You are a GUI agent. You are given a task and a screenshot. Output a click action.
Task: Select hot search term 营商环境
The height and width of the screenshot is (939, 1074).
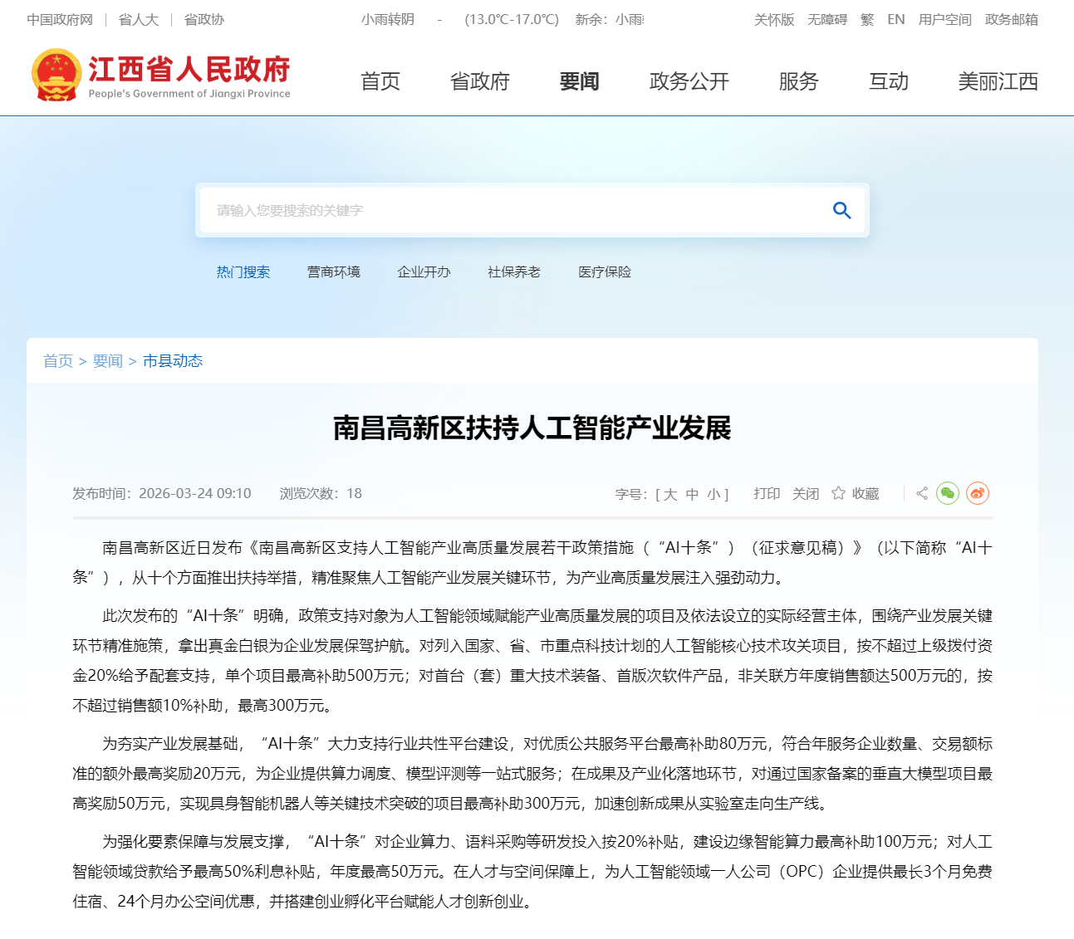click(x=334, y=272)
